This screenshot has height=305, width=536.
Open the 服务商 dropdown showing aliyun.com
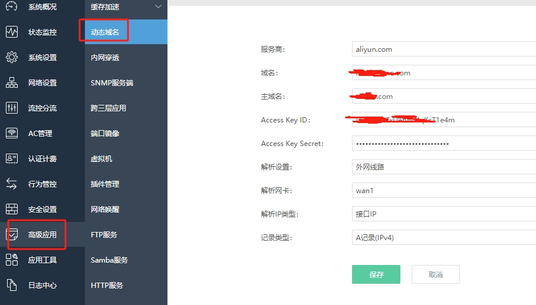point(444,49)
